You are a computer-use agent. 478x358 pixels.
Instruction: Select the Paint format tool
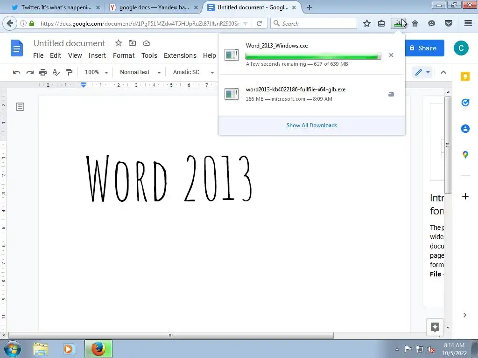(69, 72)
